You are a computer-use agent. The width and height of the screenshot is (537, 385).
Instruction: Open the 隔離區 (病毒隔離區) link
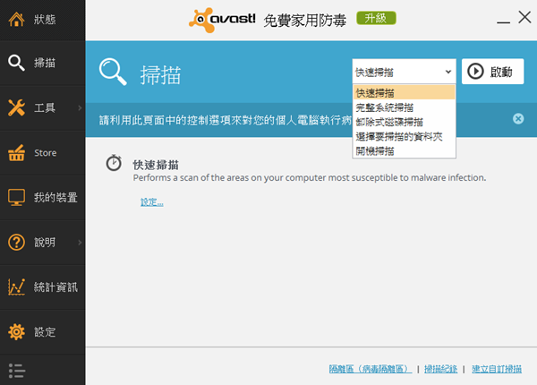point(371,369)
